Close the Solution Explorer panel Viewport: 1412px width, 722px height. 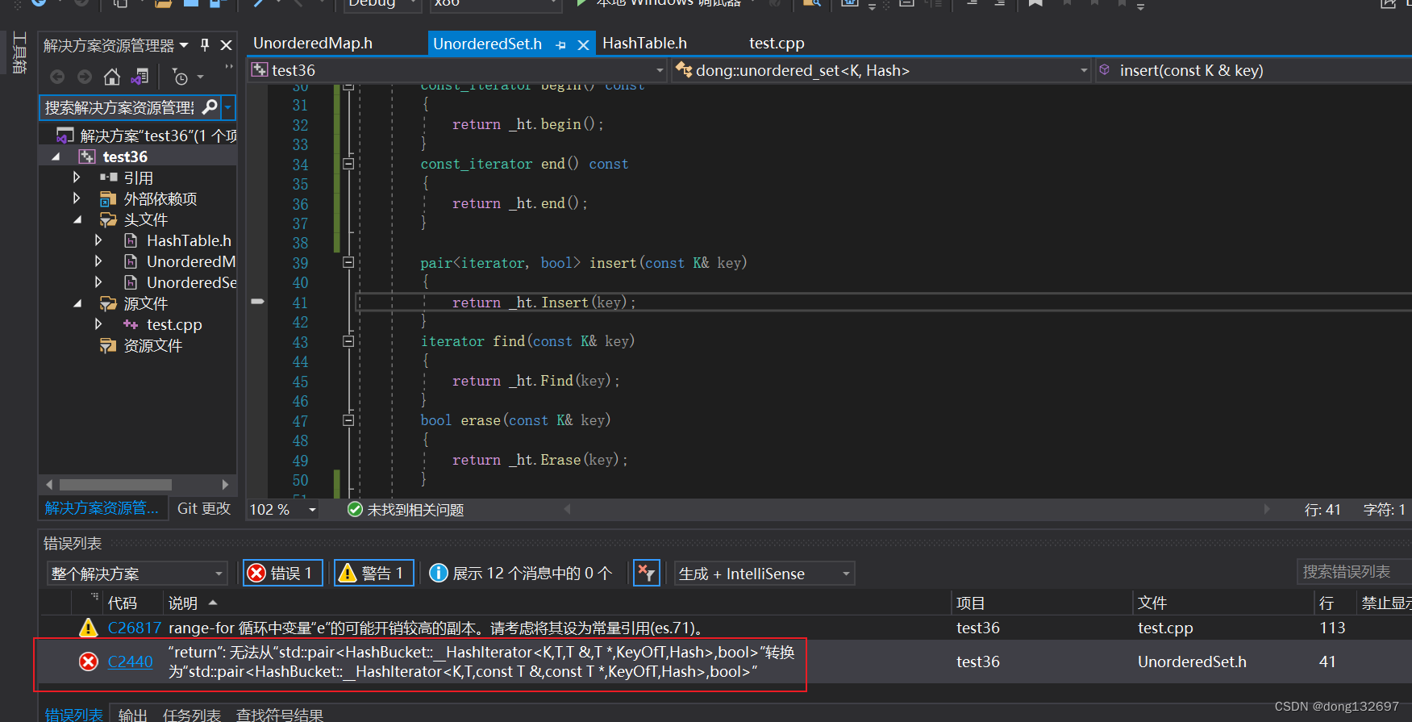pyautogui.click(x=227, y=45)
